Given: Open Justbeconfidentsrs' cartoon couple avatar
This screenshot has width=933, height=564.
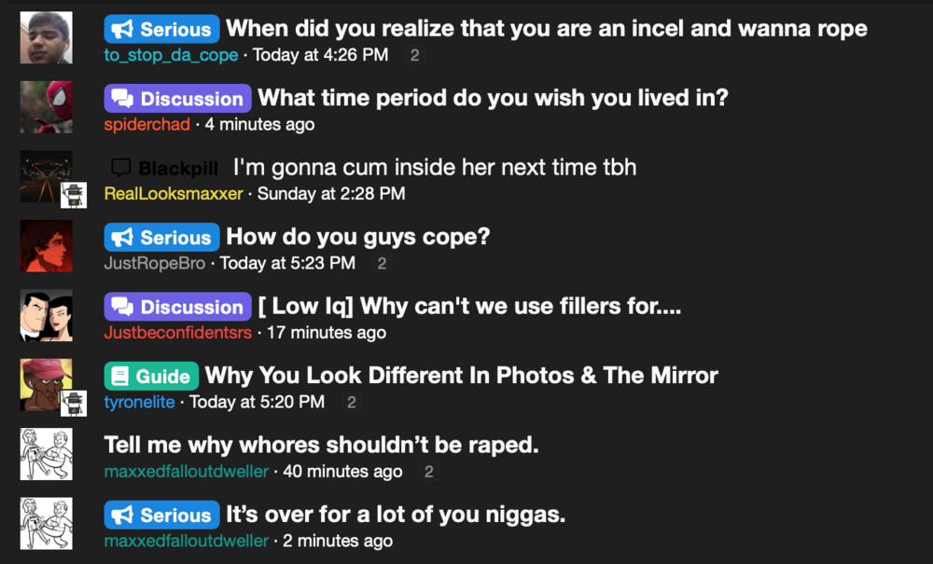Looking at the screenshot, I should [x=47, y=316].
